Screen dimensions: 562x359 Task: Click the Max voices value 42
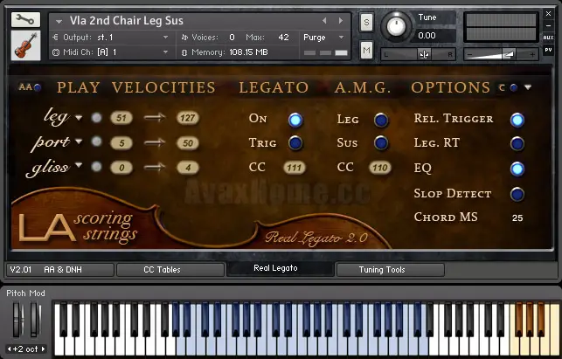click(x=283, y=38)
